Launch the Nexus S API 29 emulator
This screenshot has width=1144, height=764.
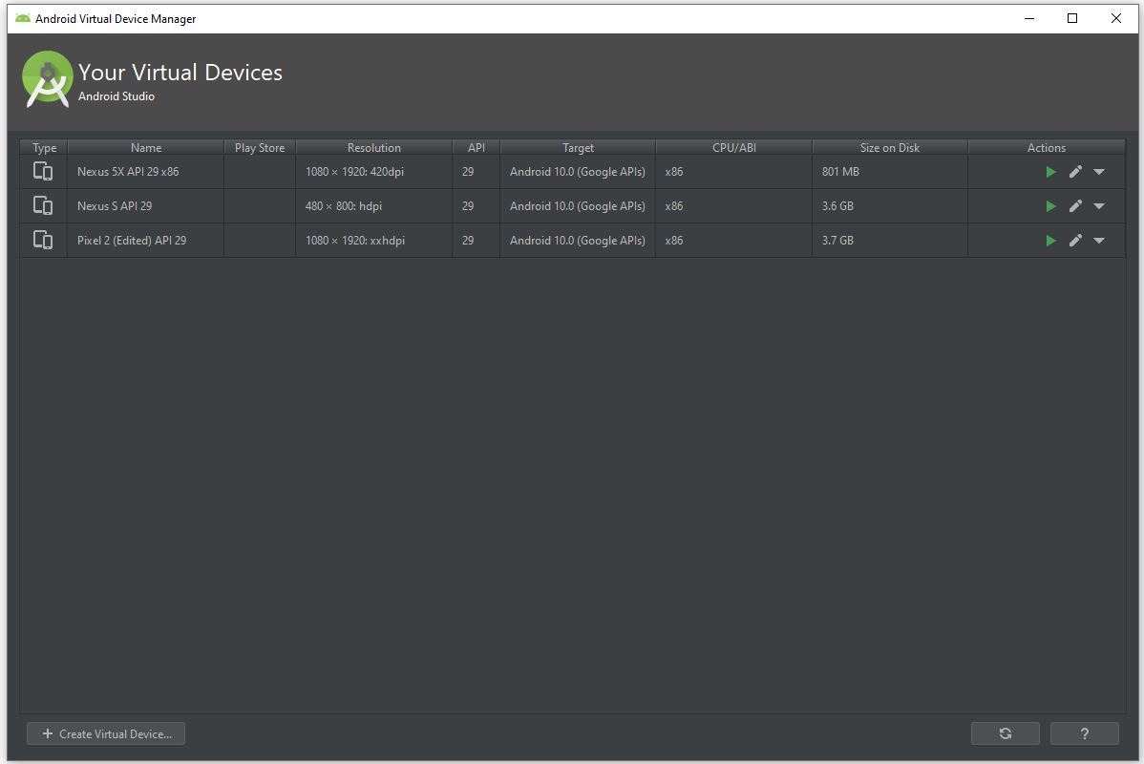tap(1050, 206)
